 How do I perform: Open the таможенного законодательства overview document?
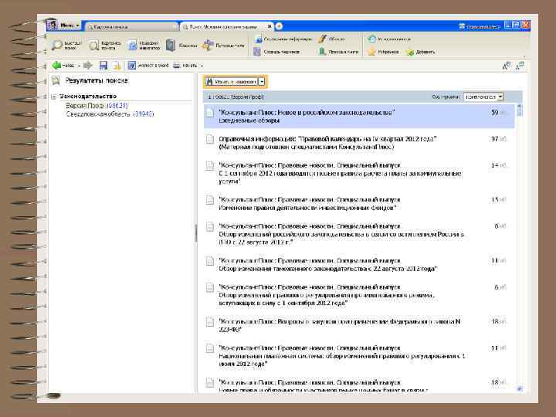359,265
